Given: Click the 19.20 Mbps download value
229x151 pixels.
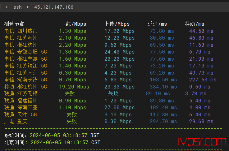Looking at the screenshot, I should click(x=74, y=87).
